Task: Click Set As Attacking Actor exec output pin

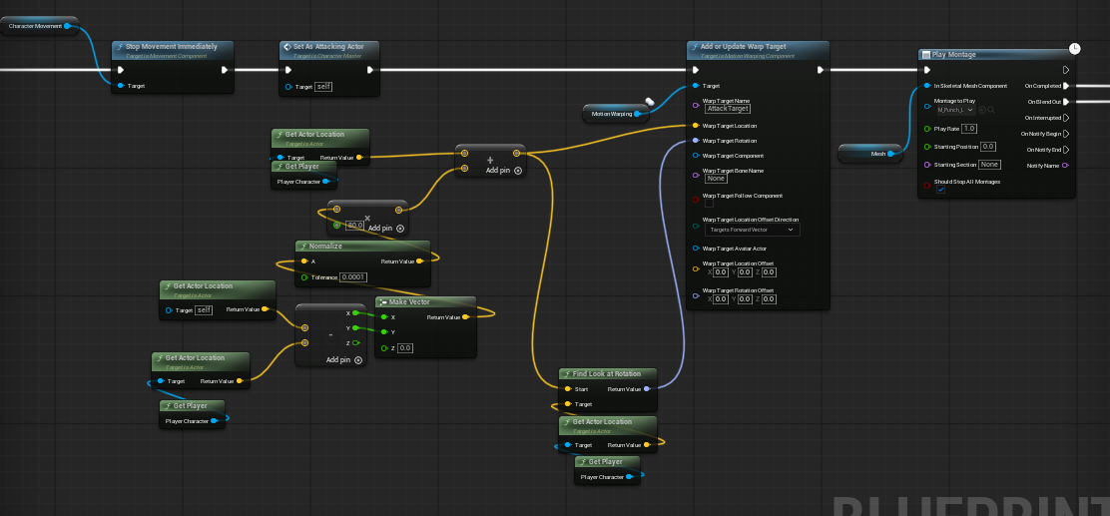Action: 370,70
